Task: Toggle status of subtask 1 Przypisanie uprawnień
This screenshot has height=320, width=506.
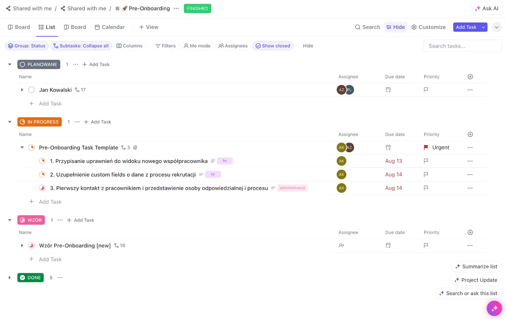Action: (42, 161)
